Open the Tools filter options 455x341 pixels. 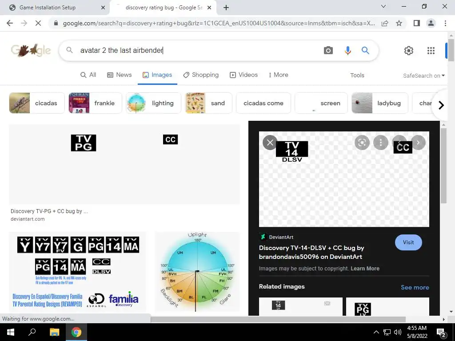tap(357, 75)
